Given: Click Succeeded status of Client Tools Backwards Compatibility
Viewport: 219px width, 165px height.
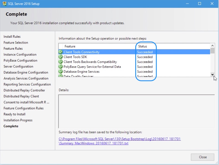Looking at the screenshot, I should pos(145,62).
